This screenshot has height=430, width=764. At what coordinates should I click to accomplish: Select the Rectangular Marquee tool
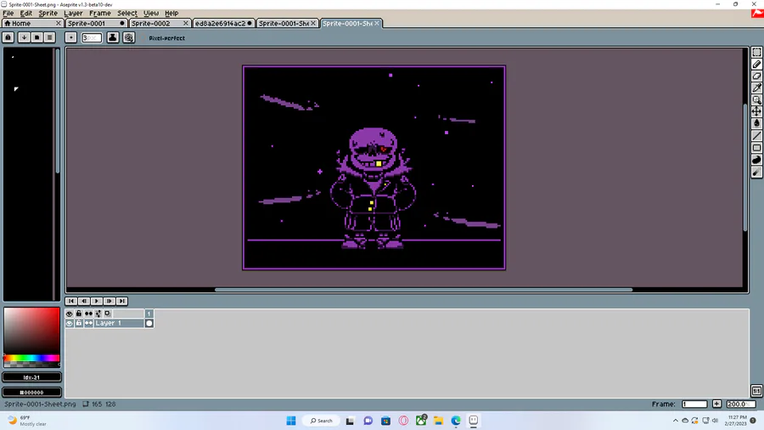[x=756, y=52]
